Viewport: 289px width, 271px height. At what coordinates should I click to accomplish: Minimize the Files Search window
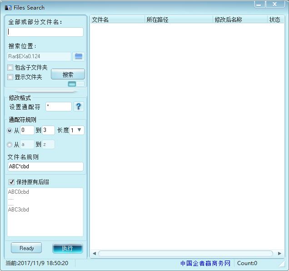point(259,5)
